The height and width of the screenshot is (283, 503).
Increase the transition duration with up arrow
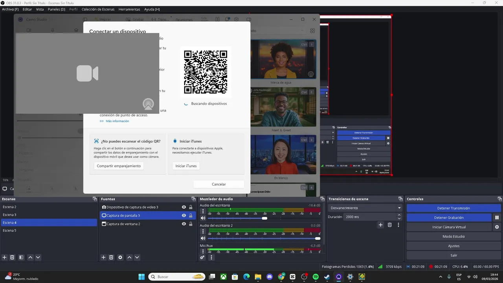pos(399,215)
